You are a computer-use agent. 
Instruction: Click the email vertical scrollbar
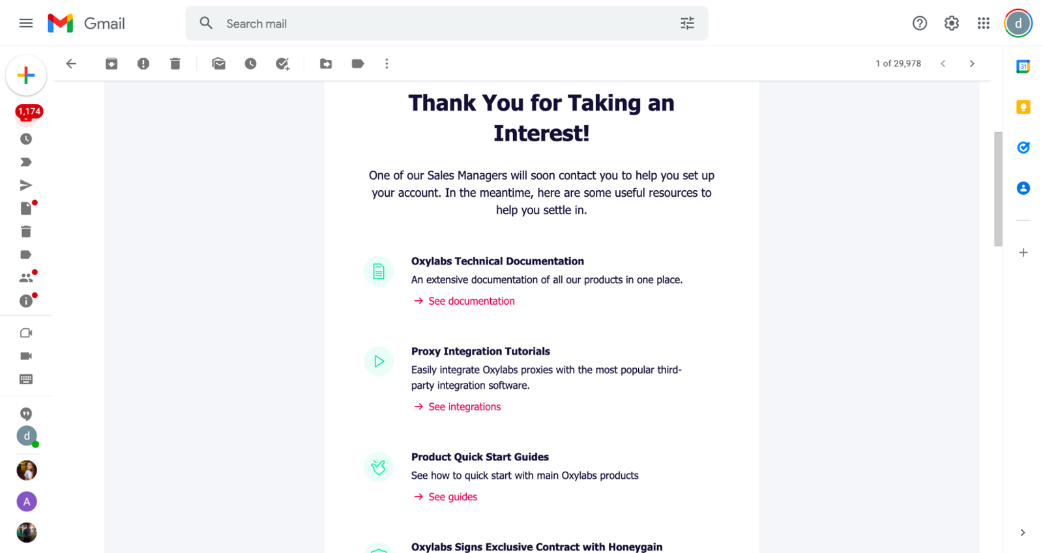point(997,189)
